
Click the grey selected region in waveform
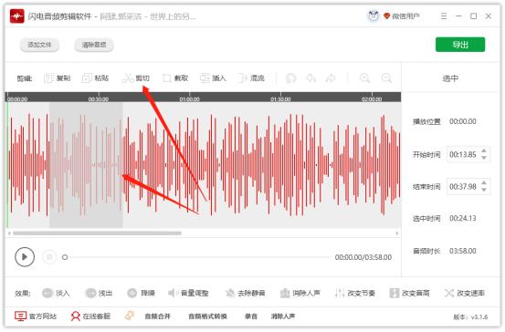(86, 165)
